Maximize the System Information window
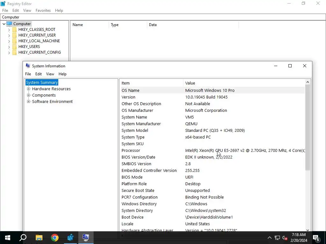 point(290,66)
